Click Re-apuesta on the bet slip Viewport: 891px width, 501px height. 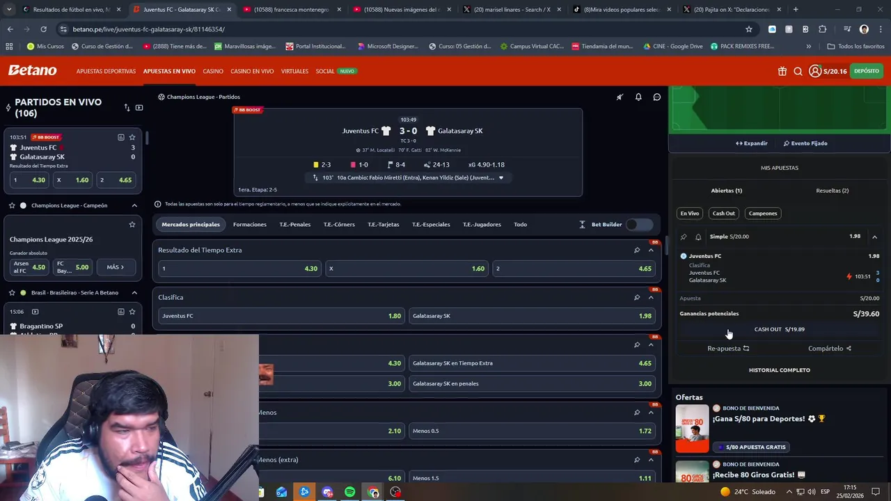click(x=728, y=349)
